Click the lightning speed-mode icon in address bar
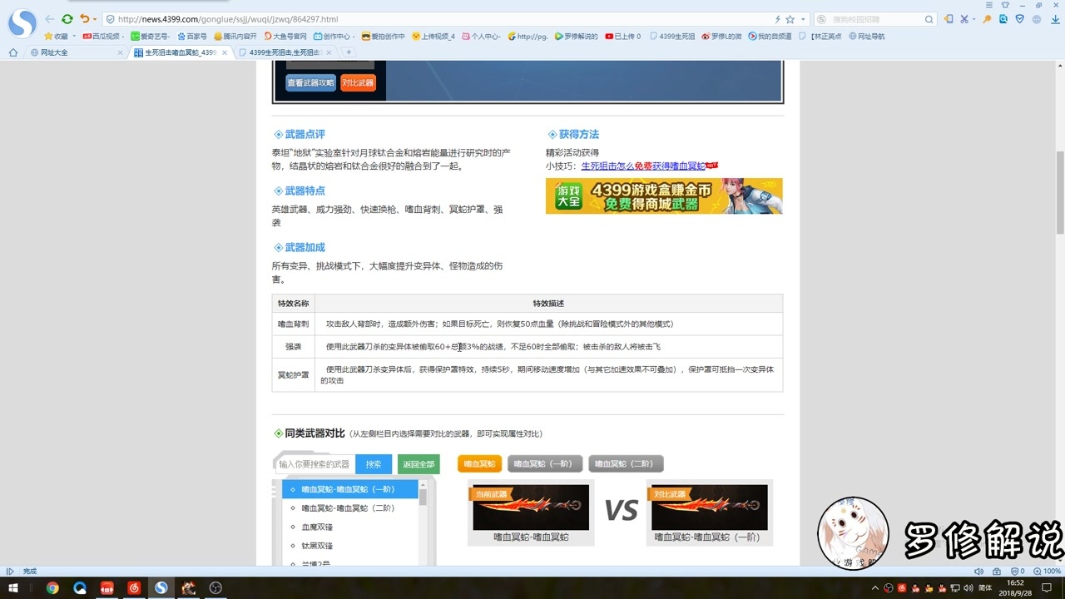 [x=778, y=18]
